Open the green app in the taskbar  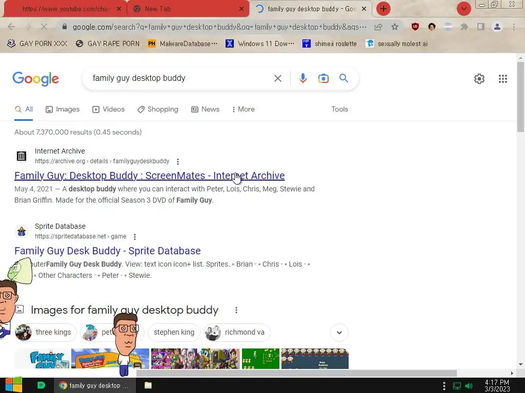(x=41, y=385)
